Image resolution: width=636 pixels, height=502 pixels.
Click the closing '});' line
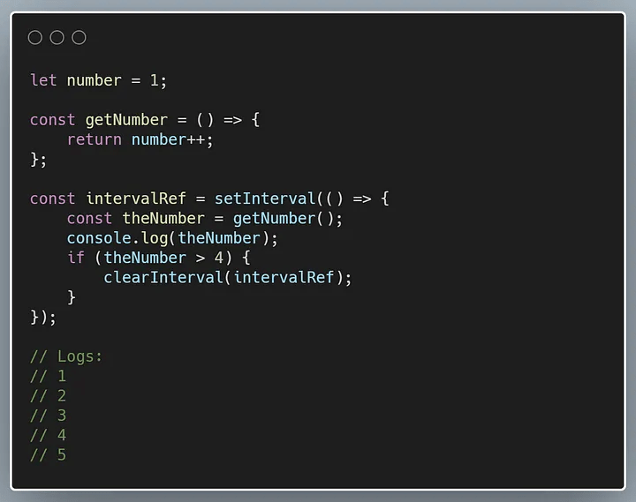[x=43, y=317]
